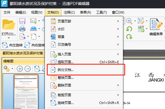165x109 pixels.
Task: Click thumbnail panel rotate 90° icon
Action: pos(37,69)
